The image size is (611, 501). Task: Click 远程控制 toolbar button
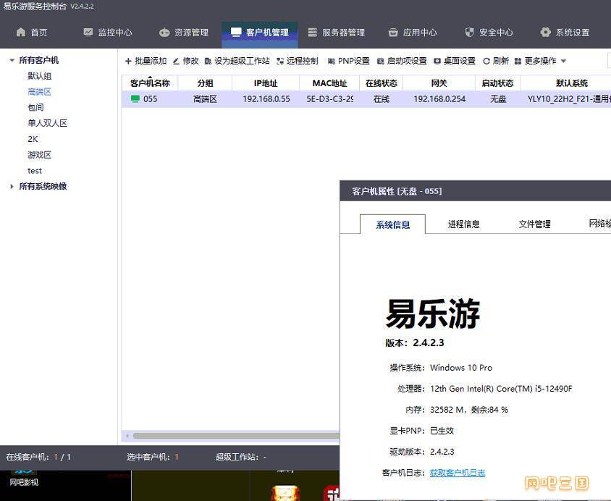coord(298,61)
